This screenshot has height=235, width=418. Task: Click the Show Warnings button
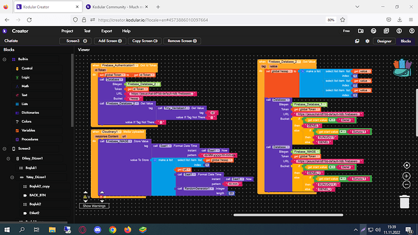tap(94, 206)
